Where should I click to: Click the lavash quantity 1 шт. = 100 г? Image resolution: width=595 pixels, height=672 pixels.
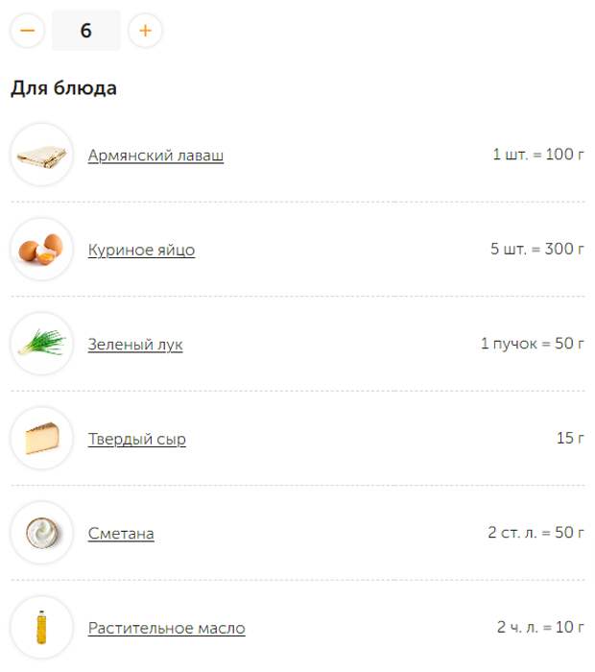coord(538,155)
